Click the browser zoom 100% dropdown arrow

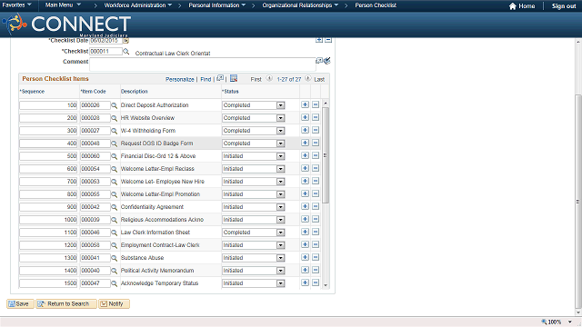(570, 322)
